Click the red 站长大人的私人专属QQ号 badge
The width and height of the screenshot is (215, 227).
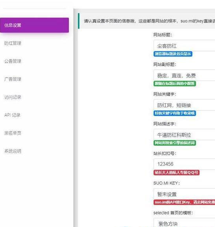(x=176, y=172)
